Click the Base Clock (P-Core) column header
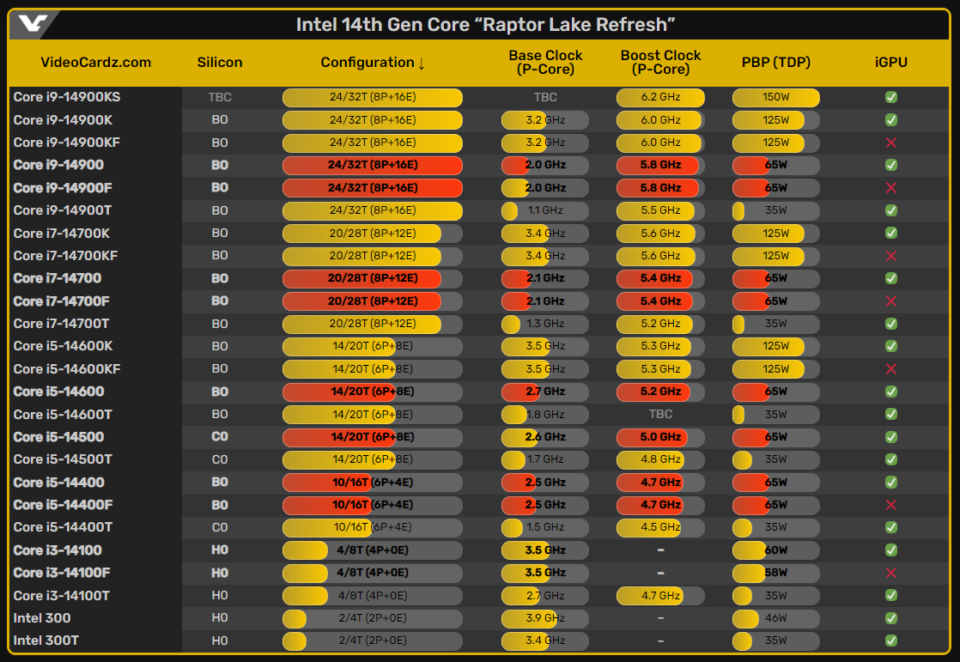 pyautogui.click(x=545, y=63)
